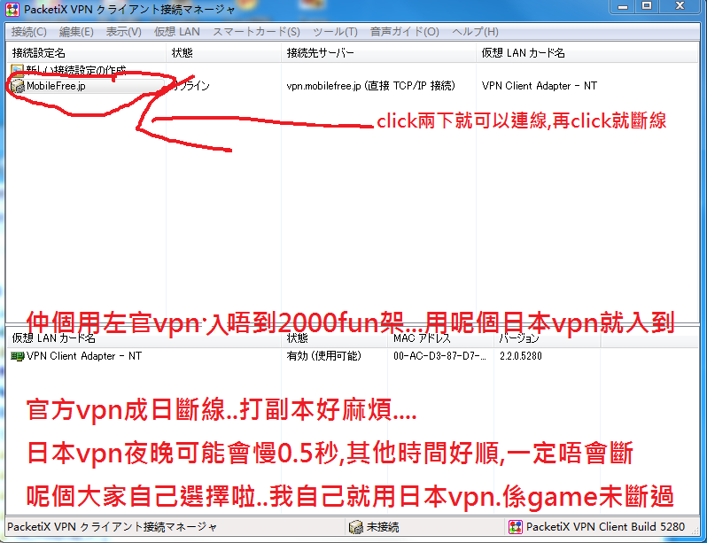
Task: Open the 接続(C) menu
Action: click(x=29, y=32)
